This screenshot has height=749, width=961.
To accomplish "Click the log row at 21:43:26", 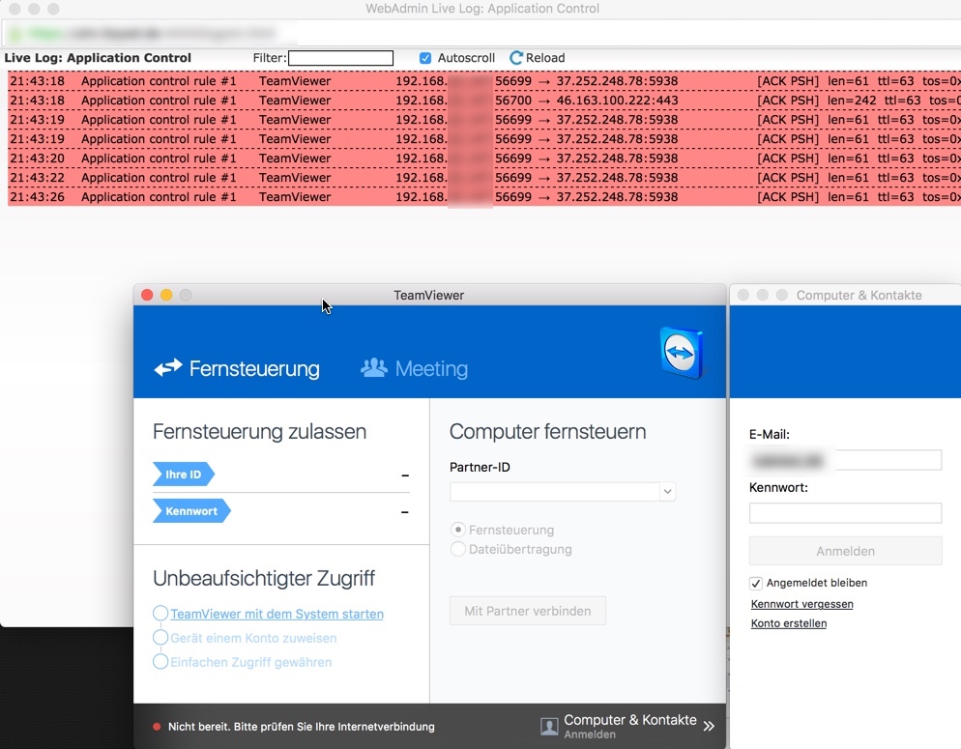I will (x=484, y=196).
